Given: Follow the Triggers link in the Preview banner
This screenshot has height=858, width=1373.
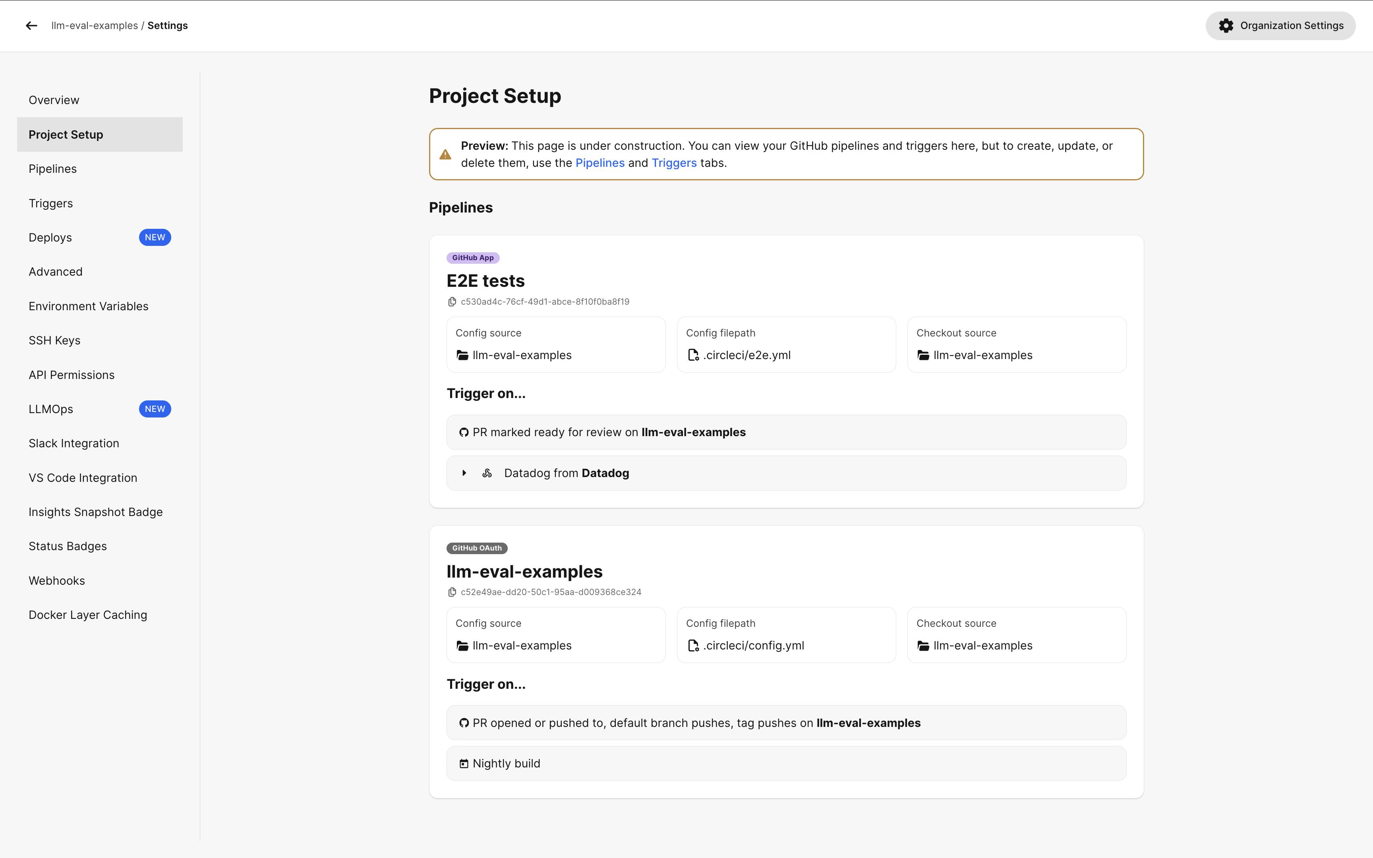Looking at the screenshot, I should 673,163.
